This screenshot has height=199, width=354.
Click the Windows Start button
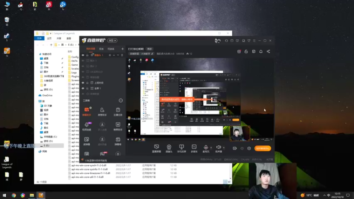click(x=4, y=195)
